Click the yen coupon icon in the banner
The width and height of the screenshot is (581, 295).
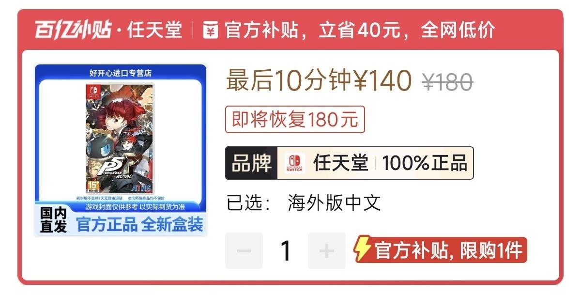click(x=210, y=30)
